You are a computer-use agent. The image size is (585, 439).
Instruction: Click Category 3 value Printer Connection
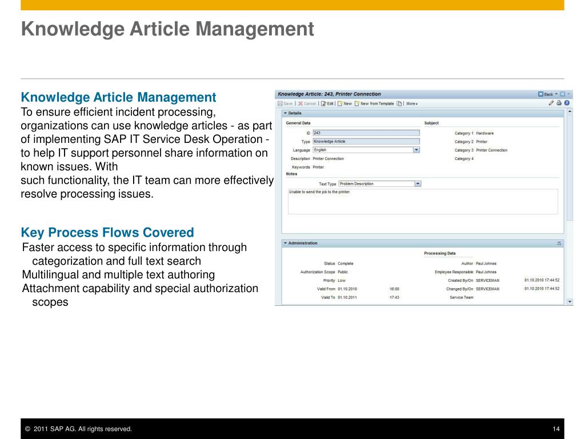point(492,150)
